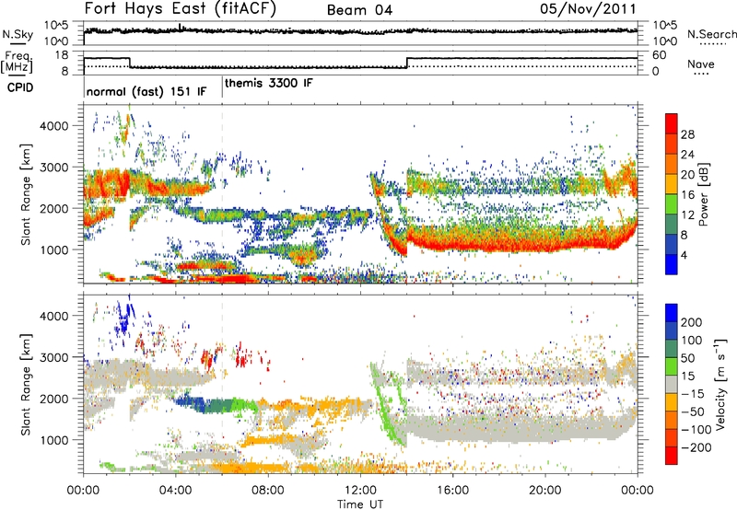Click the 'Power [dB]' color bar label
The image size is (737, 510).
(x=703, y=194)
